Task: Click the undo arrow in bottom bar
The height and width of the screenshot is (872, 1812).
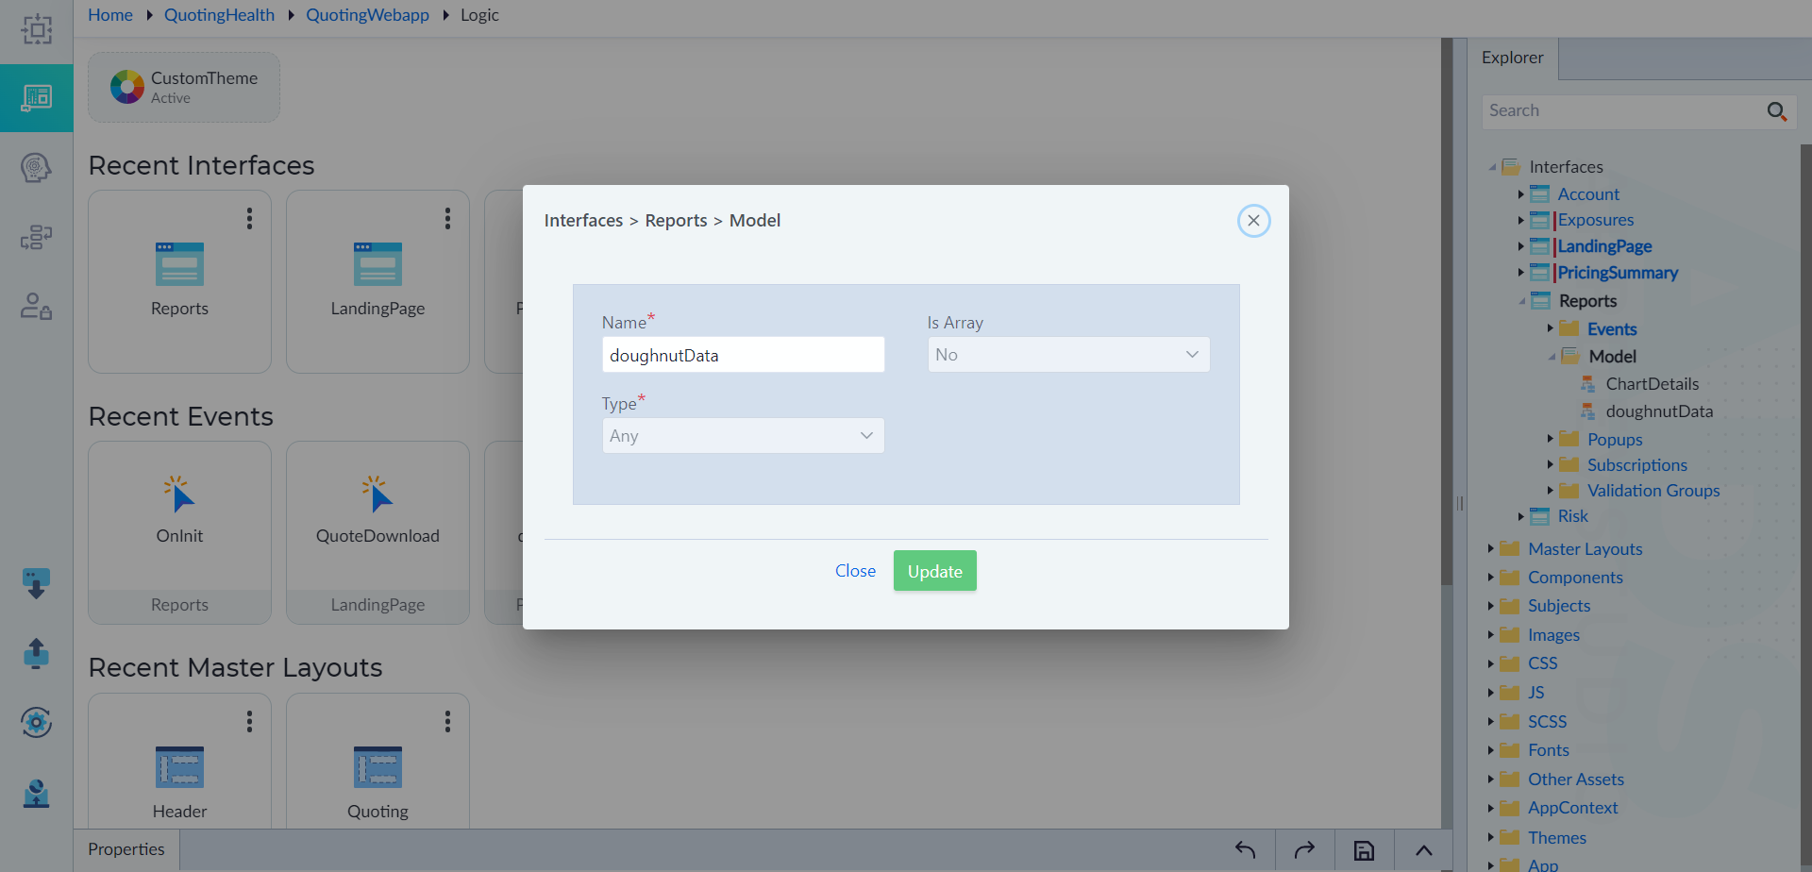Action: click(x=1245, y=850)
